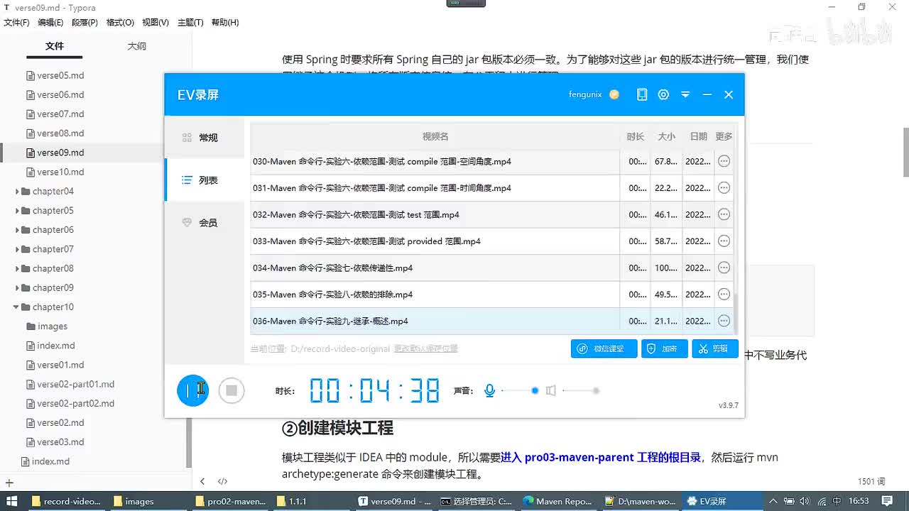This screenshot has width=909, height=511.
Task: Open 选择管理员 command prompt from taskbar
Action: click(476, 501)
